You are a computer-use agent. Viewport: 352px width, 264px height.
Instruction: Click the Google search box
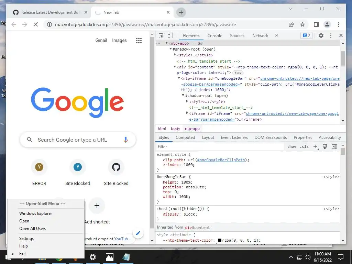click(78, 140)
